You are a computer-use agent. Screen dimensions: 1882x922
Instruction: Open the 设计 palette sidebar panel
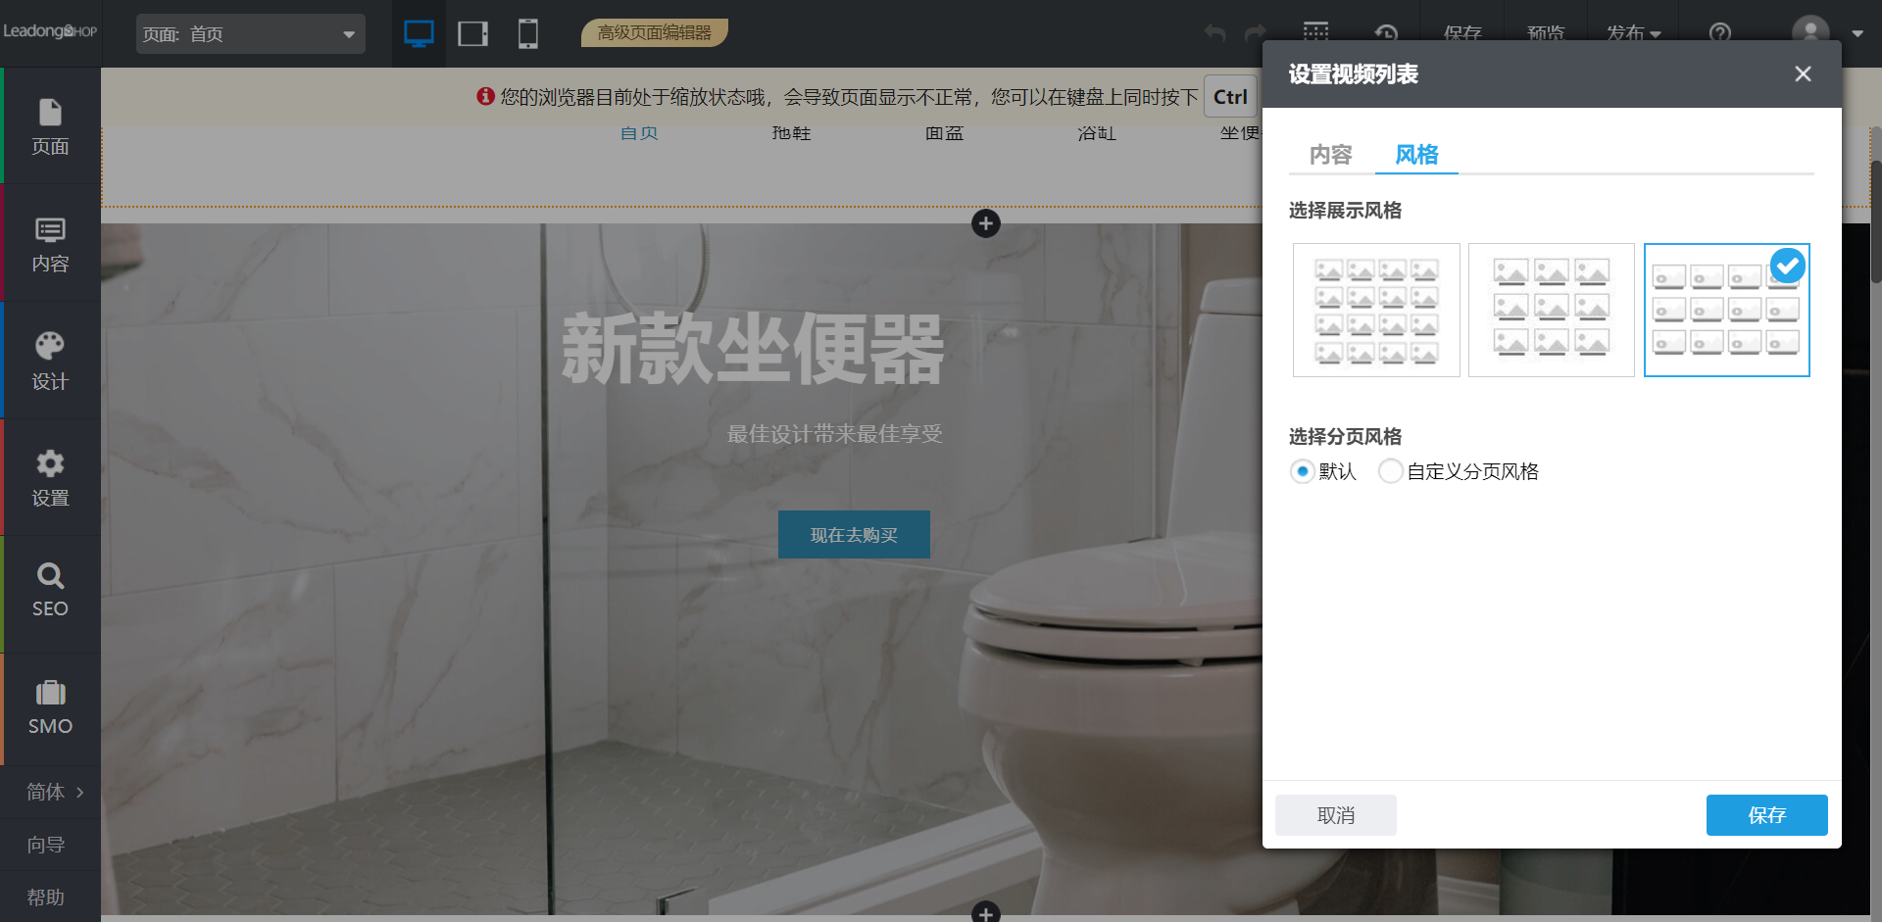click(50, 361)
